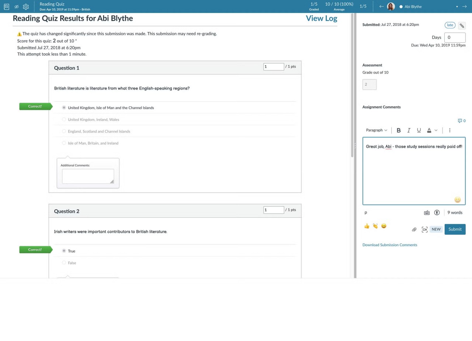Apply Italic formatting to comment

point(409,130)
